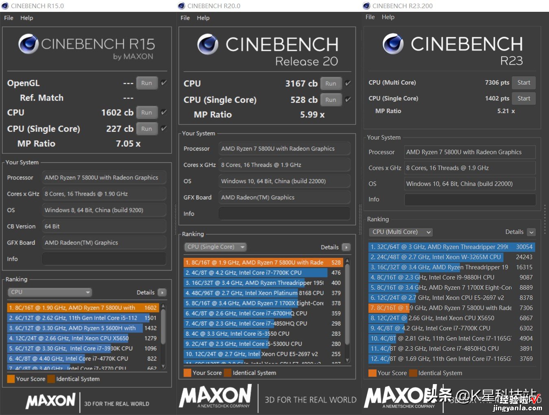Select R23 ranking row Xeon E5-2697 v2 8378
The height and width of the screenshot is (415, 549).
(452, 298)
